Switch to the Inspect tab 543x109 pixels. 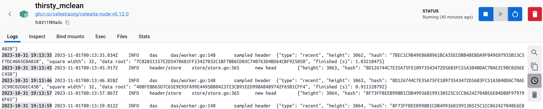tap(37, 36)
